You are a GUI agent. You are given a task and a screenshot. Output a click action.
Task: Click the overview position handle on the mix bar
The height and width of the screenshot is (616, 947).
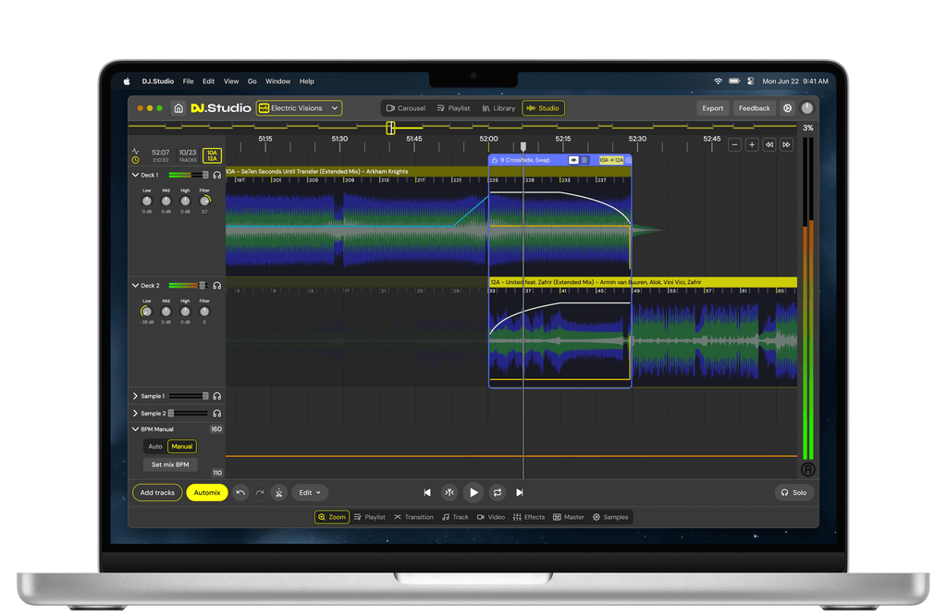point(391,128)
